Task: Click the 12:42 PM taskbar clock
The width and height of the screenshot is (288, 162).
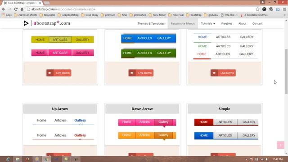Action: (278, 159)
